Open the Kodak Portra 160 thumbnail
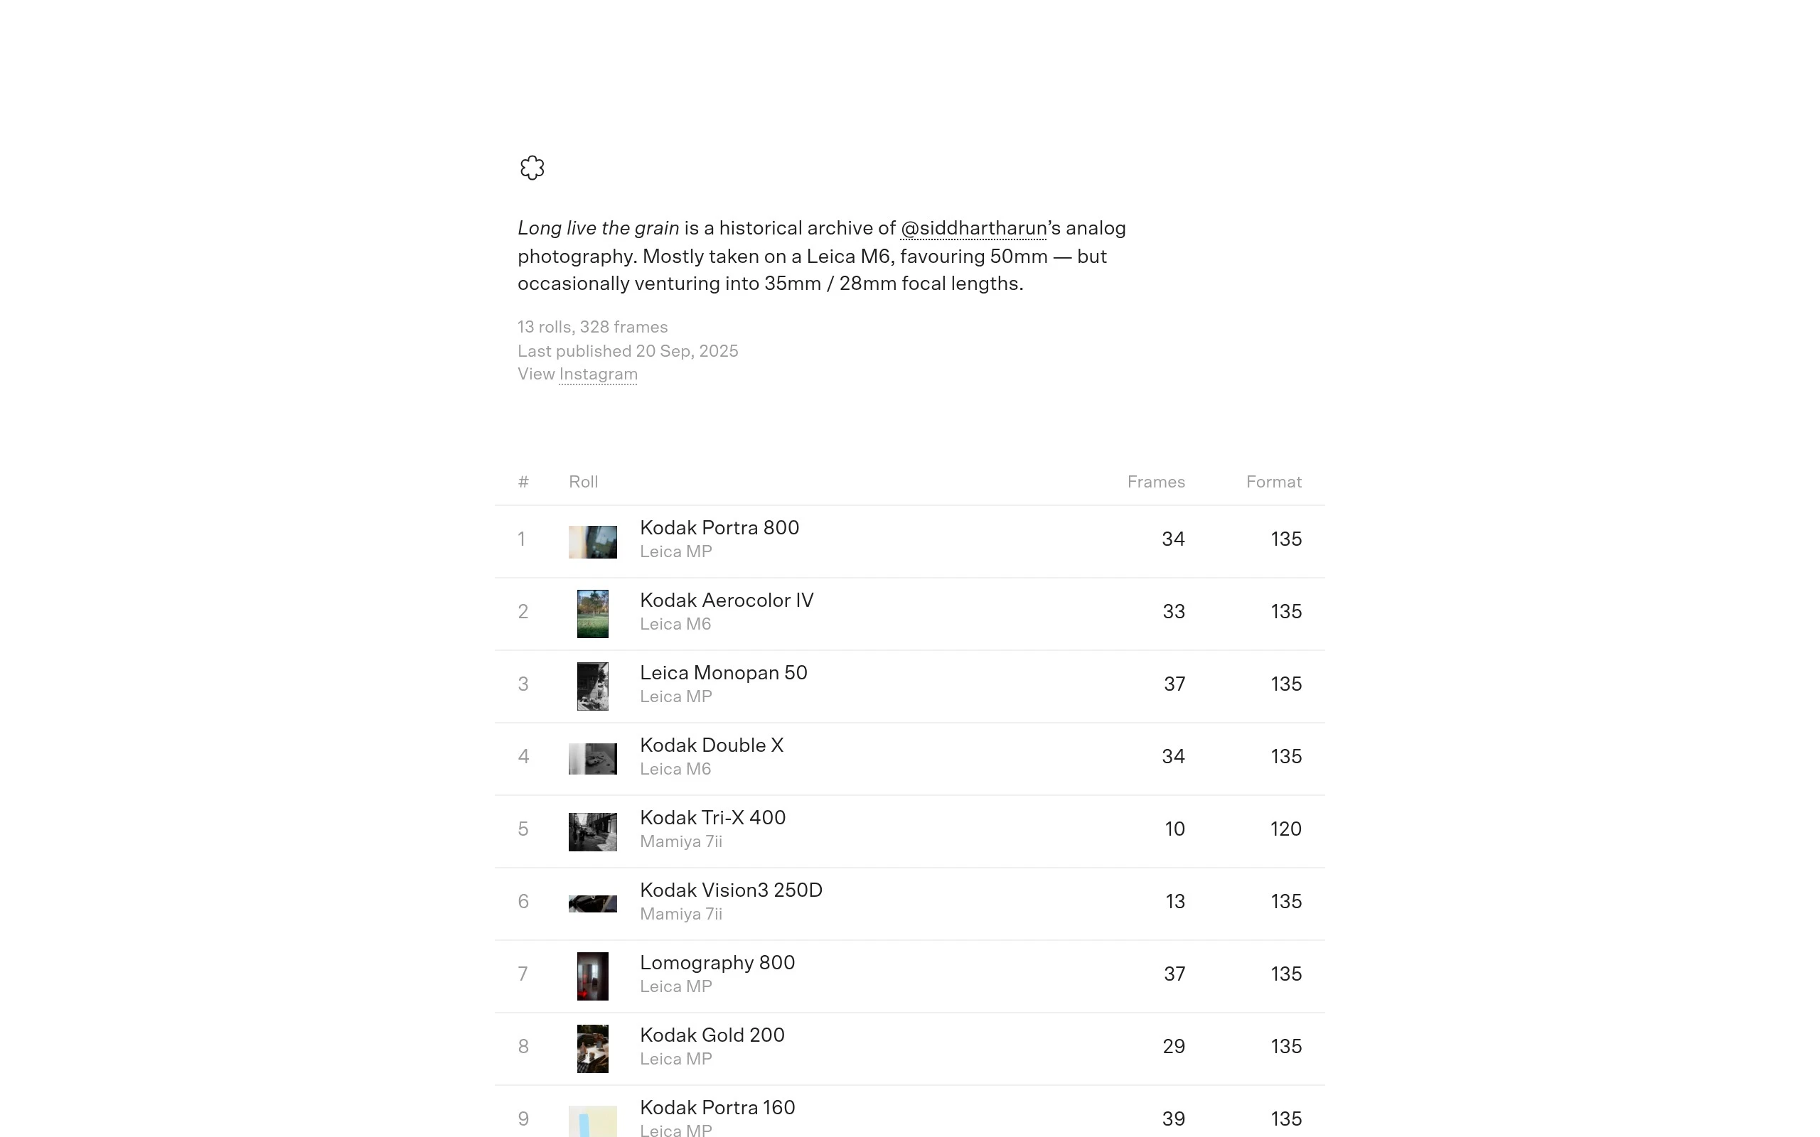The width and height of the screenshot is (1820, 1137). (593, 1121)
